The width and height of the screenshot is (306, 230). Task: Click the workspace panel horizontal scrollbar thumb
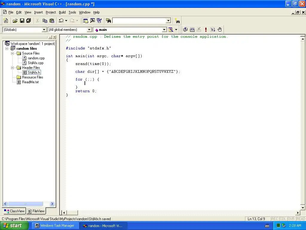[25, 204]
